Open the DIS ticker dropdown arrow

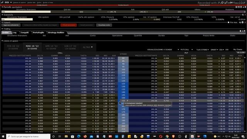tap(11, 3)
